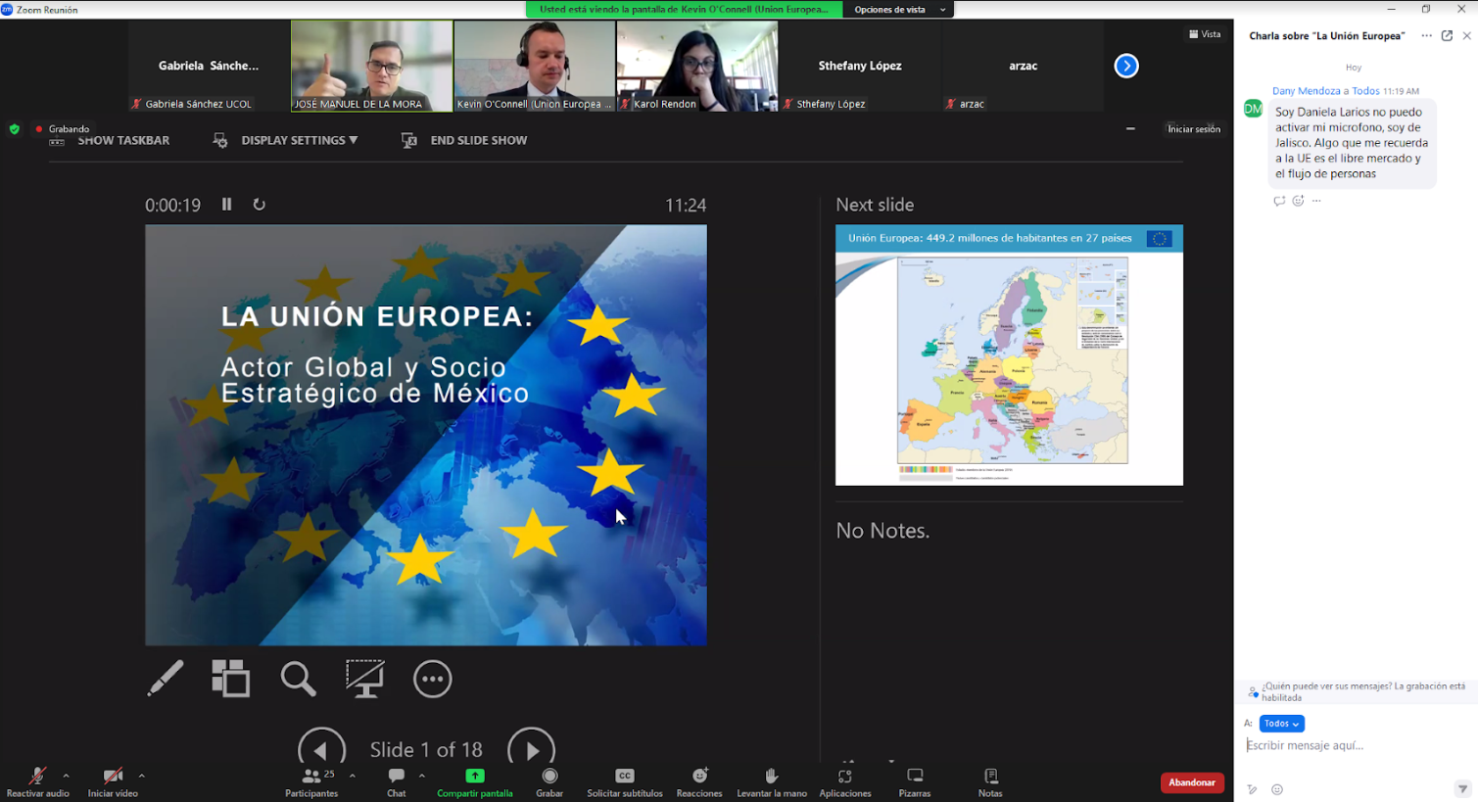This screenshot has height=802, width=1478.
Task: Click Reactivar audio microphone icon
Action: click(x=37, y=776)
